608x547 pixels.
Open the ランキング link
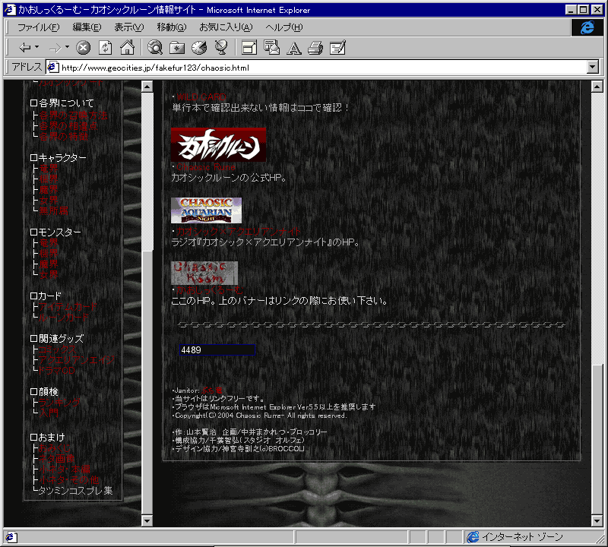pyautogui.click(x=59, y=403)
